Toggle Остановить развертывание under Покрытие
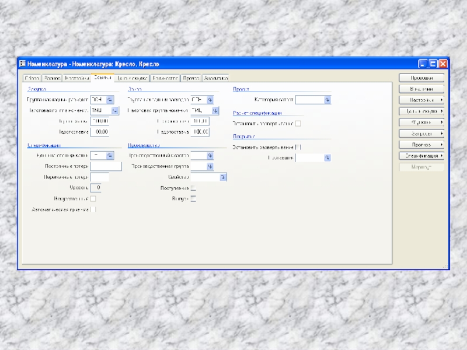Viewport: 467px width, 350px height. (x=298, y=147)
